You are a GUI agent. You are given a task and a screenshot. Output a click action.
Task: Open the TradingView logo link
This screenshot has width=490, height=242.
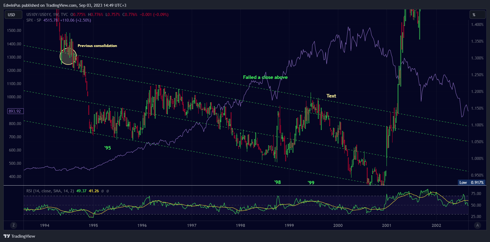coord(19,236)
